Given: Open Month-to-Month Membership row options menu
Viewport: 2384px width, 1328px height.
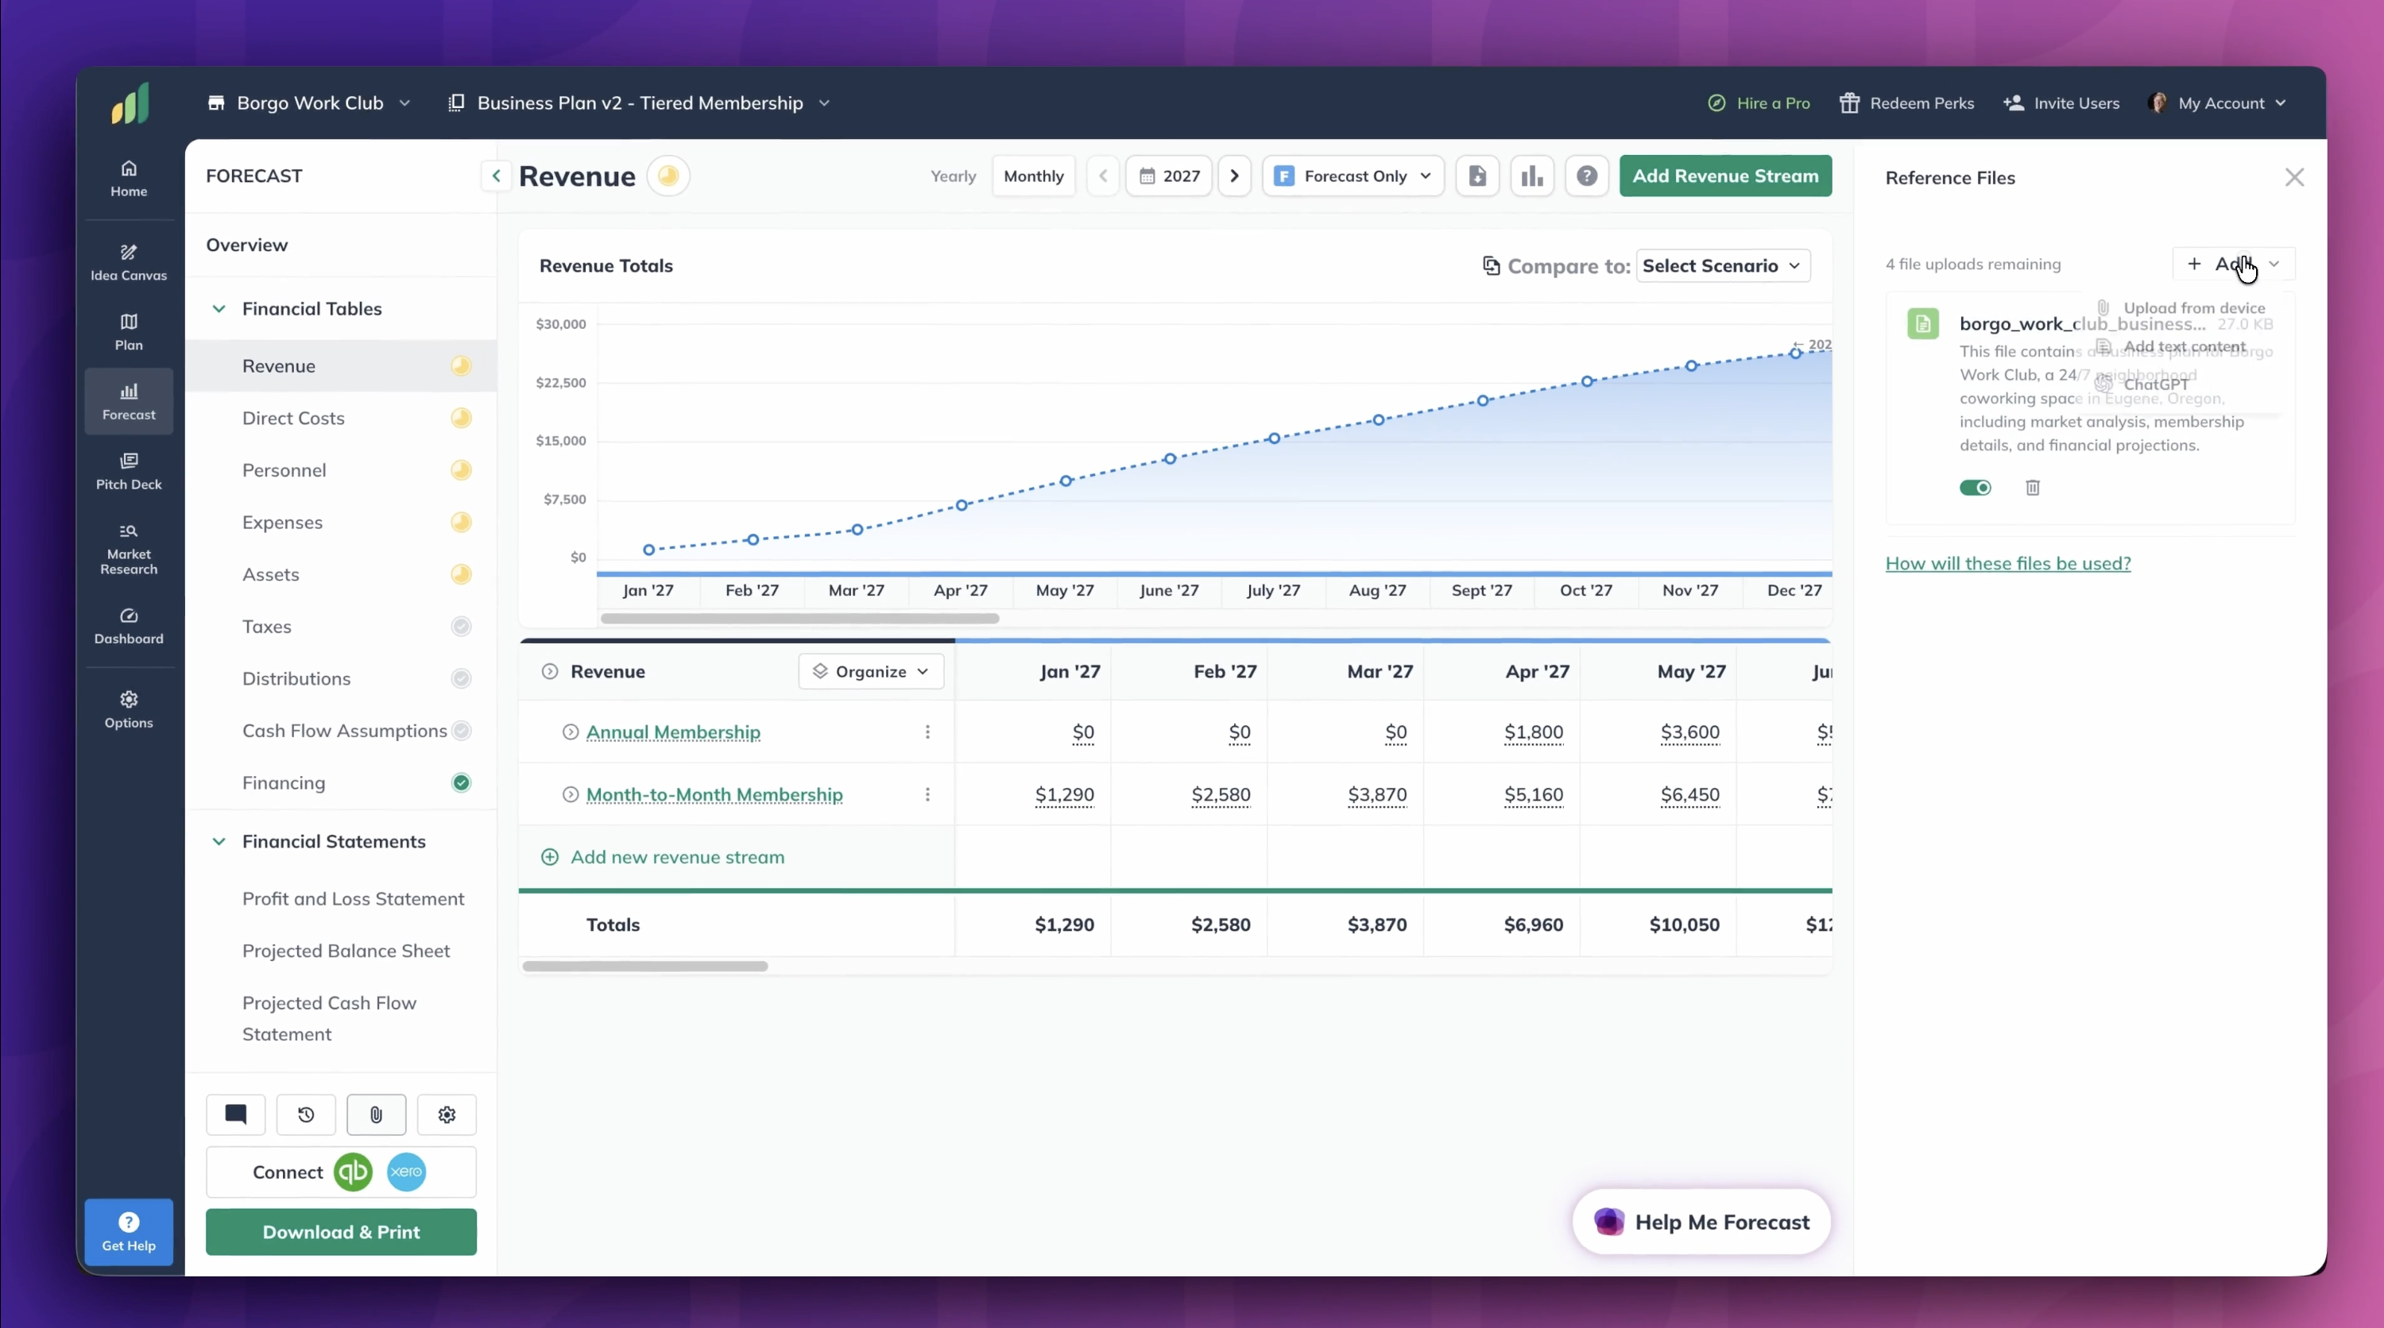Looking at the screenshot, I should (927, 794).
